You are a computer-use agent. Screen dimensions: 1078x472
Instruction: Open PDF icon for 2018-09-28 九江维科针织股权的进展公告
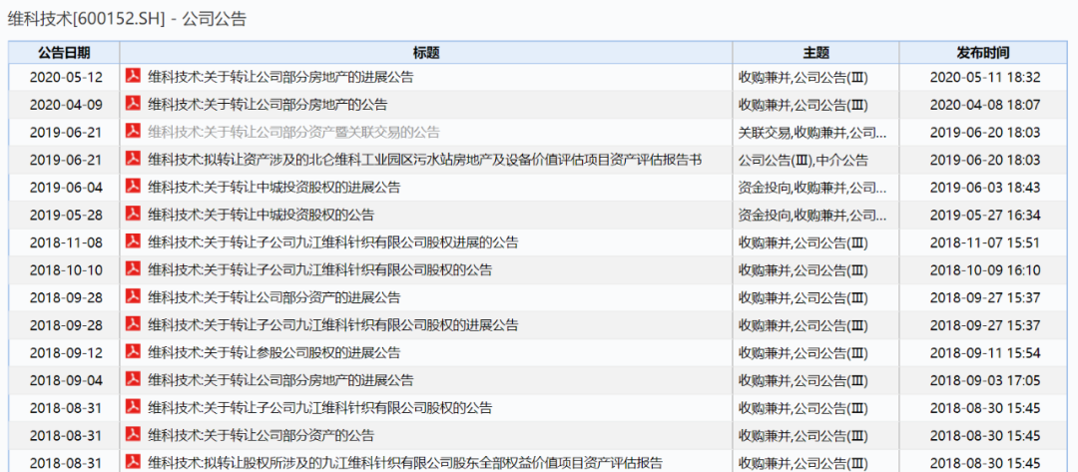(133, 323)
